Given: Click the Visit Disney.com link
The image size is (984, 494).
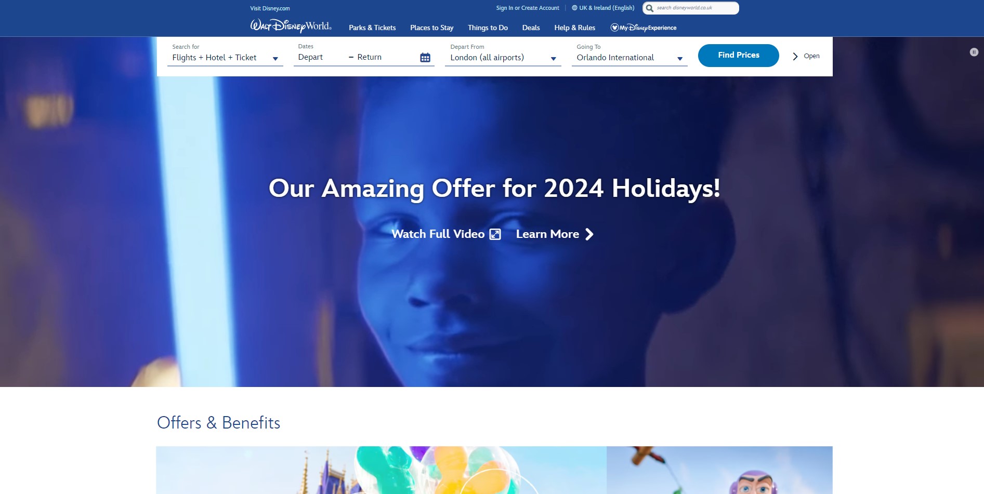Looking at the screenshot, I should (270, 8).
